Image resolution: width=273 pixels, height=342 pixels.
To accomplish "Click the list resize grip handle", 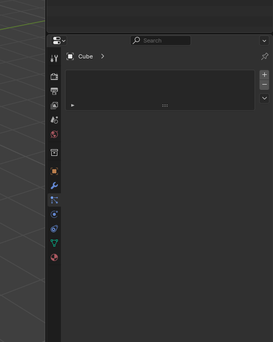I will pos(165,106).
